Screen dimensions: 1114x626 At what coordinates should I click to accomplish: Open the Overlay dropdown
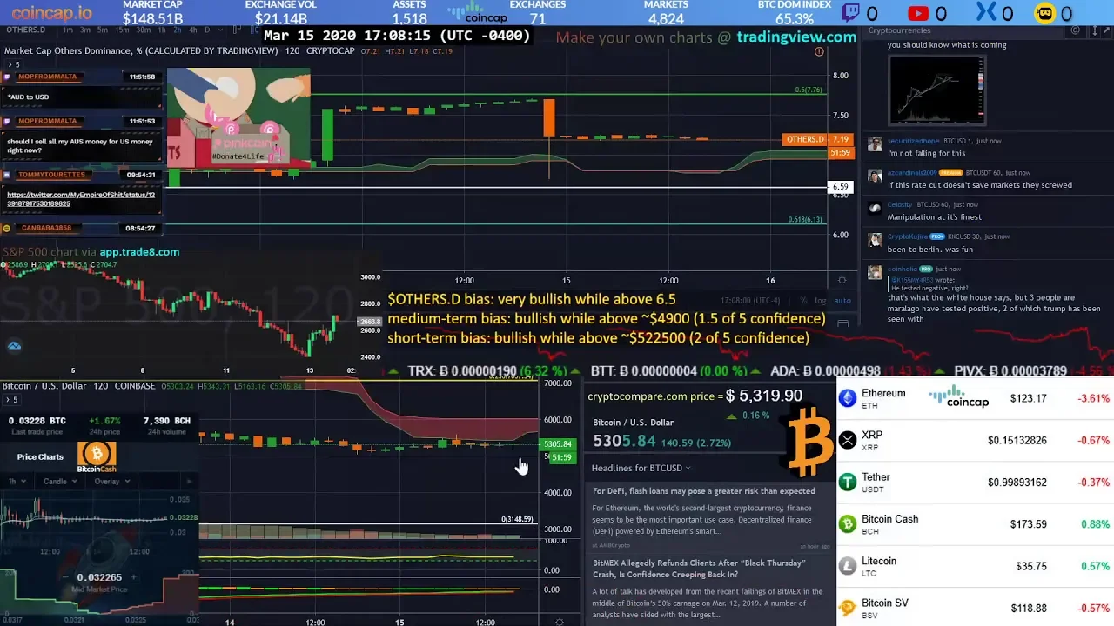pos(111,481)
